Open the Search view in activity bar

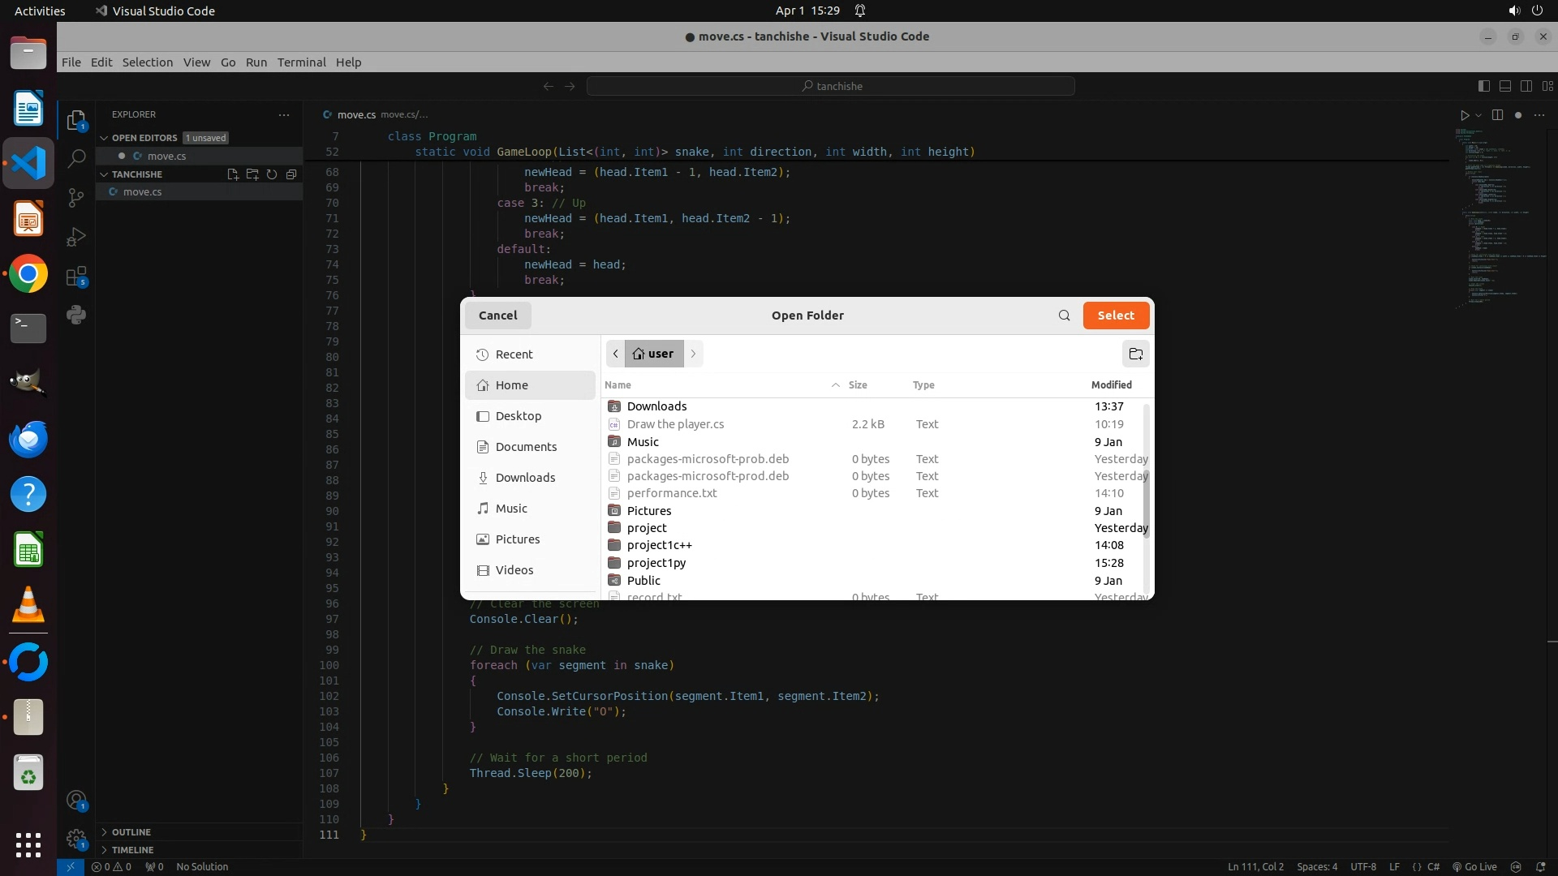pos(76,158)
